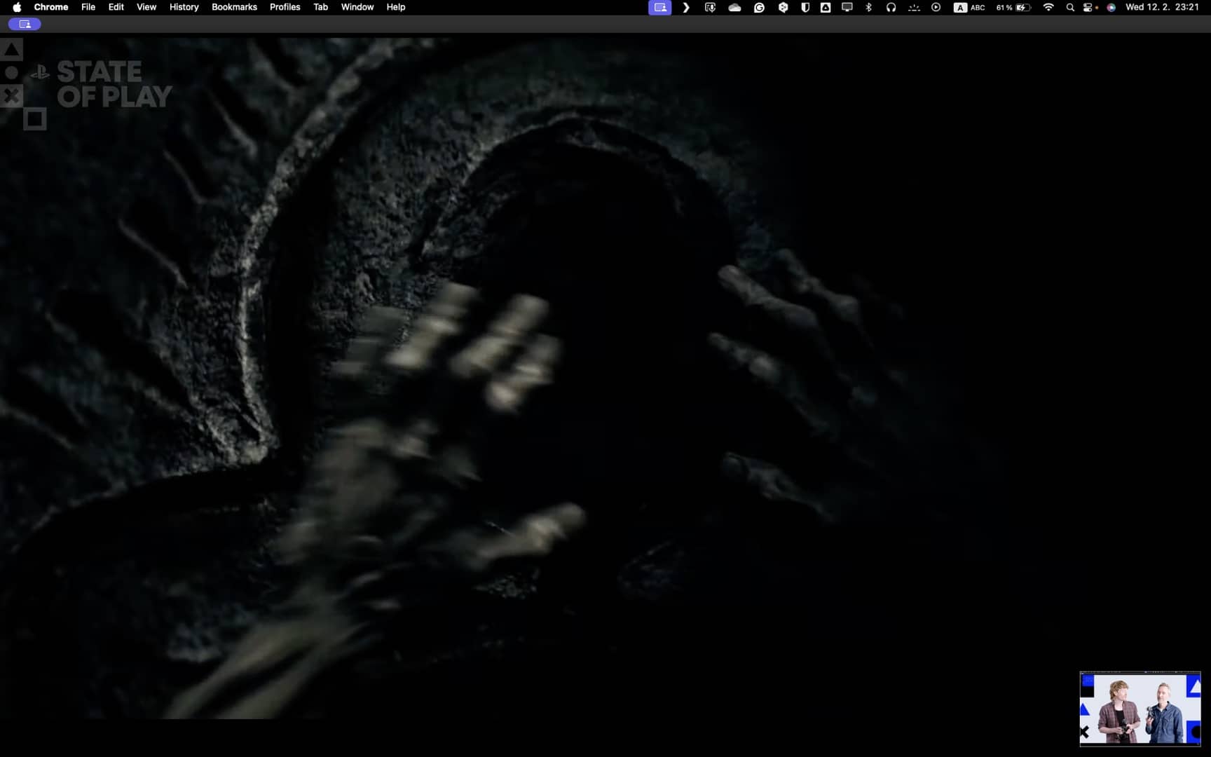The height and width of the screenshot is (757, 1211).
Task: Click the date and time clock
Action: click(x=1162, y=7)
